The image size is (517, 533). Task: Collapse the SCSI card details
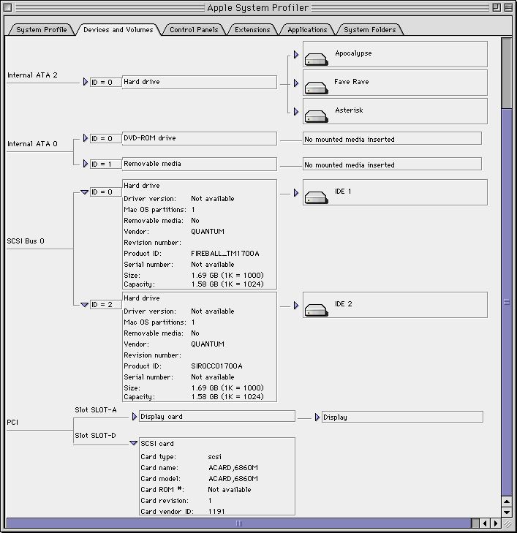[133, 443]
